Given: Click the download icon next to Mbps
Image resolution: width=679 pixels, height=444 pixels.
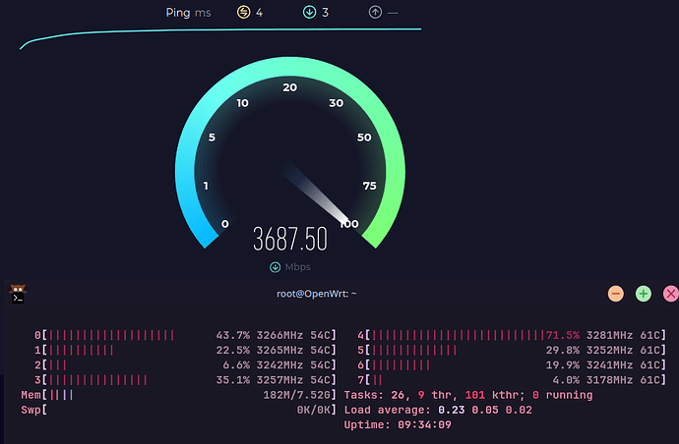Looking at the screenshot, I should click(x=275, y=267).
